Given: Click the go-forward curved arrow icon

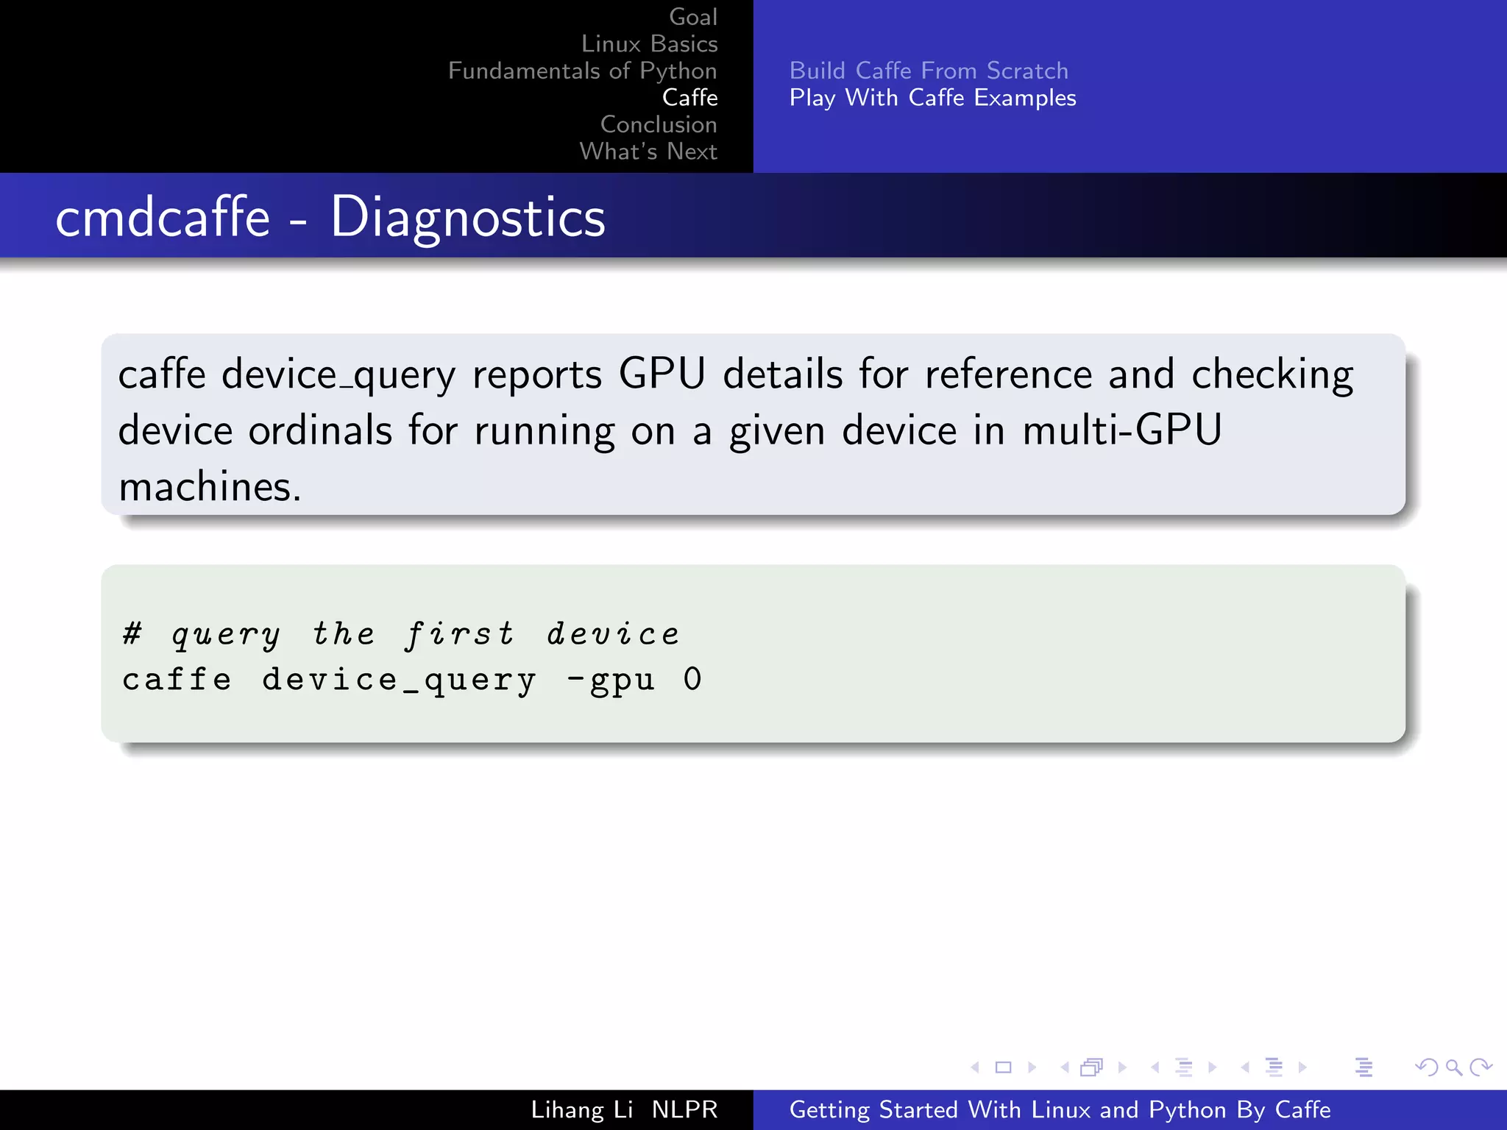Looking at the screenshot, I should 1481,1067.
